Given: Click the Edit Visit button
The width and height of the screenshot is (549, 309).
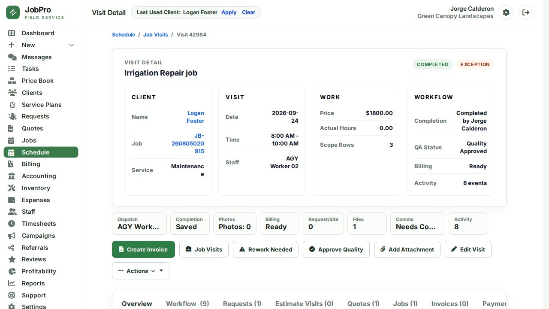Looking at the screenshot, I should coord(468,249).
